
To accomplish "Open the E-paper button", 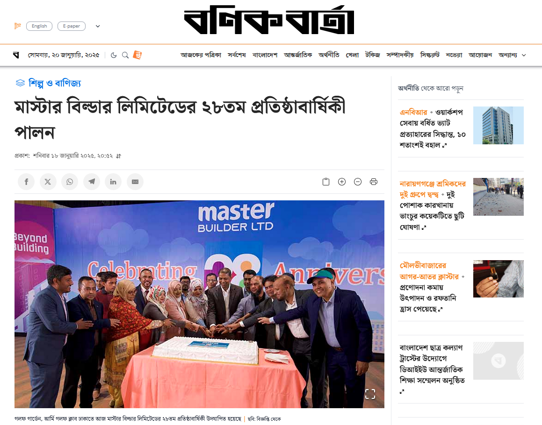I will tap(72, 26).
